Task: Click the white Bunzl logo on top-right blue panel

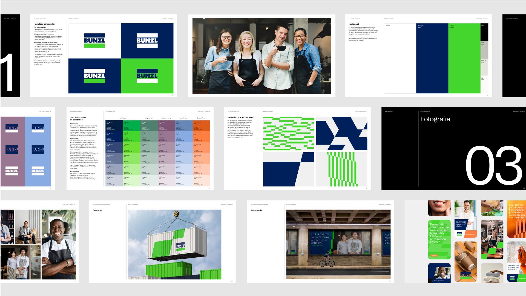Action: tap(147, 41)
